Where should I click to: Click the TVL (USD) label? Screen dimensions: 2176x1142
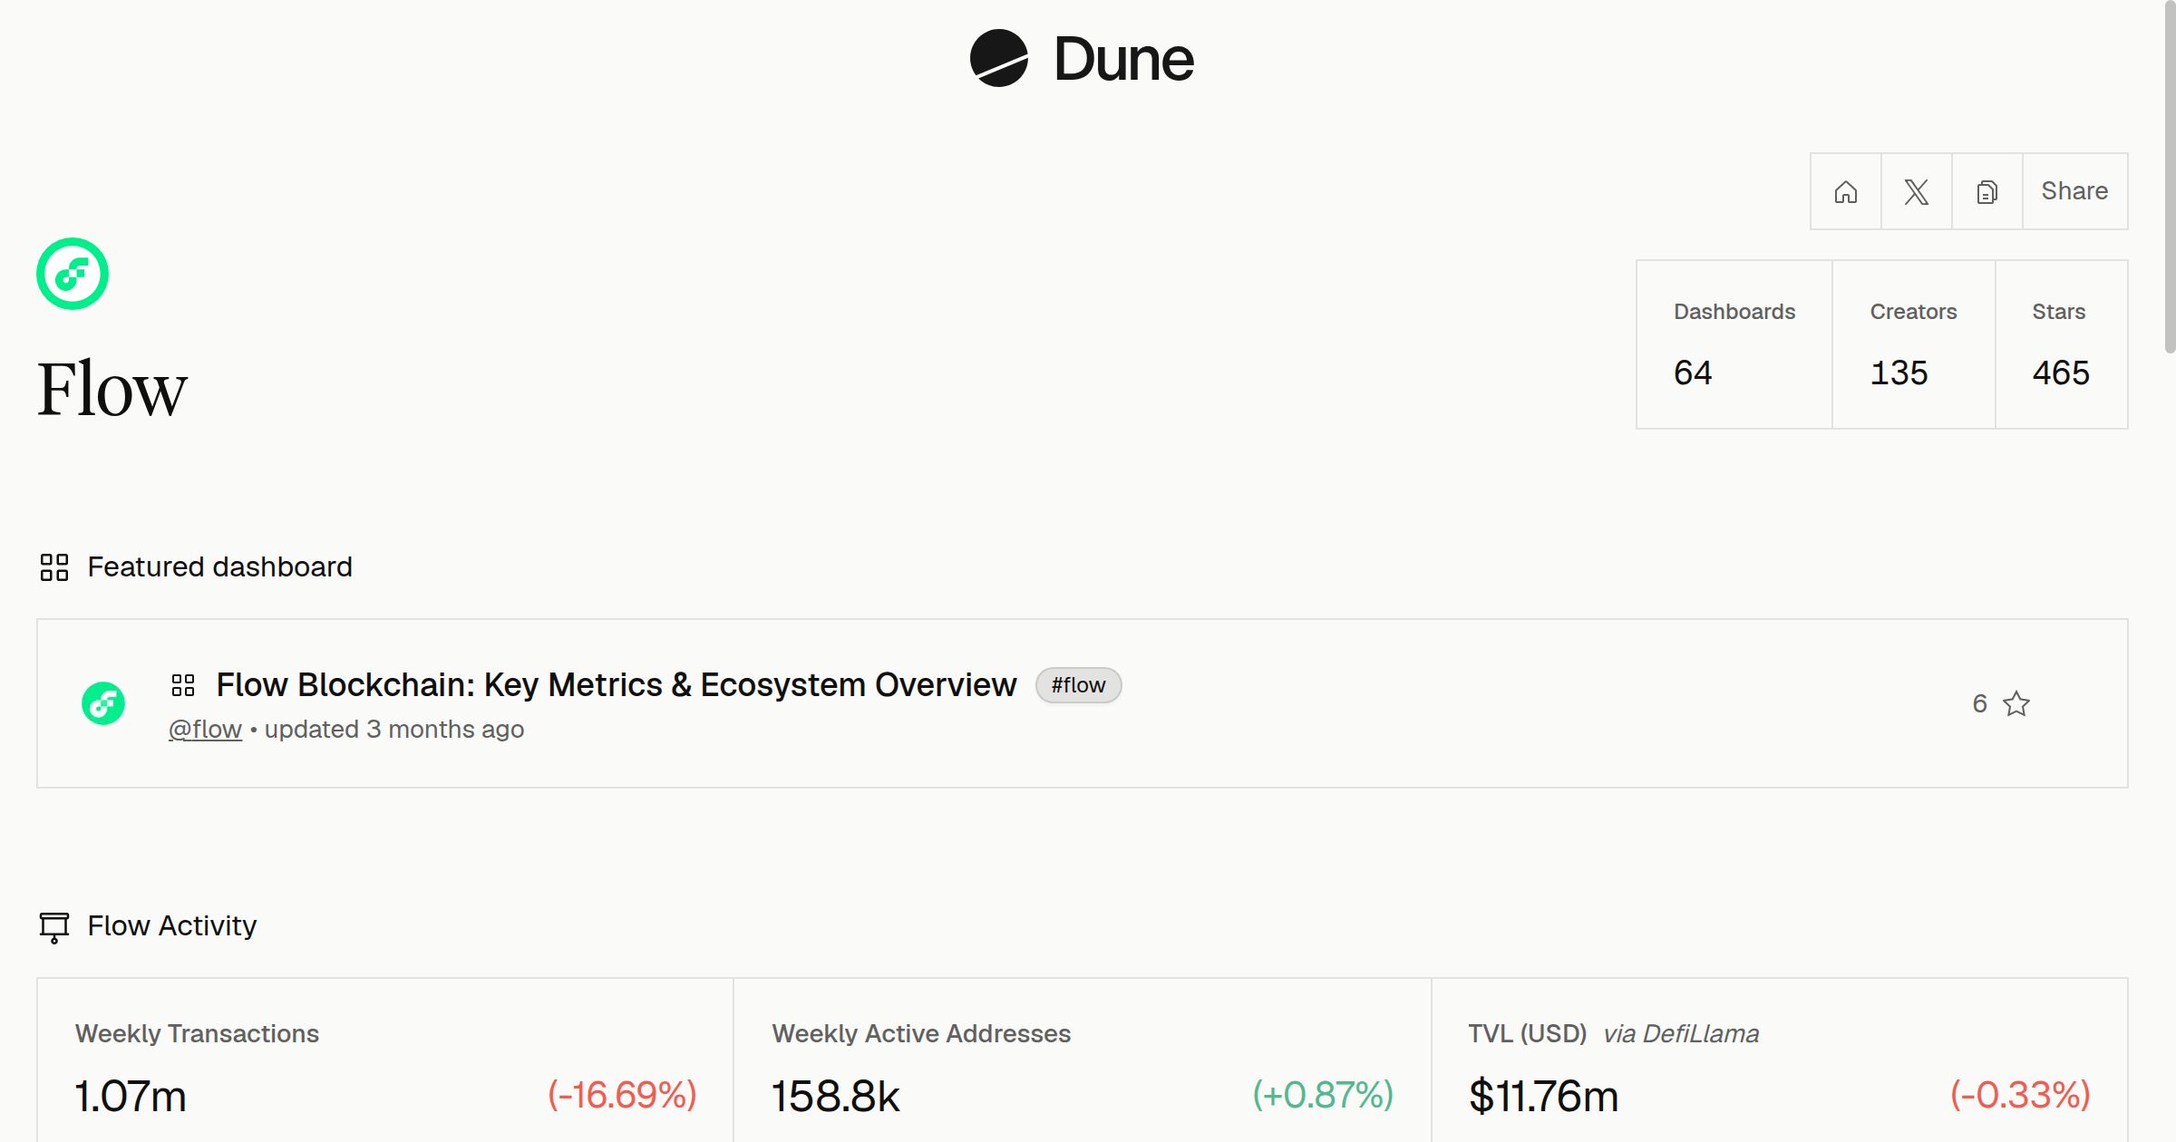(x=1528, y=1033)
